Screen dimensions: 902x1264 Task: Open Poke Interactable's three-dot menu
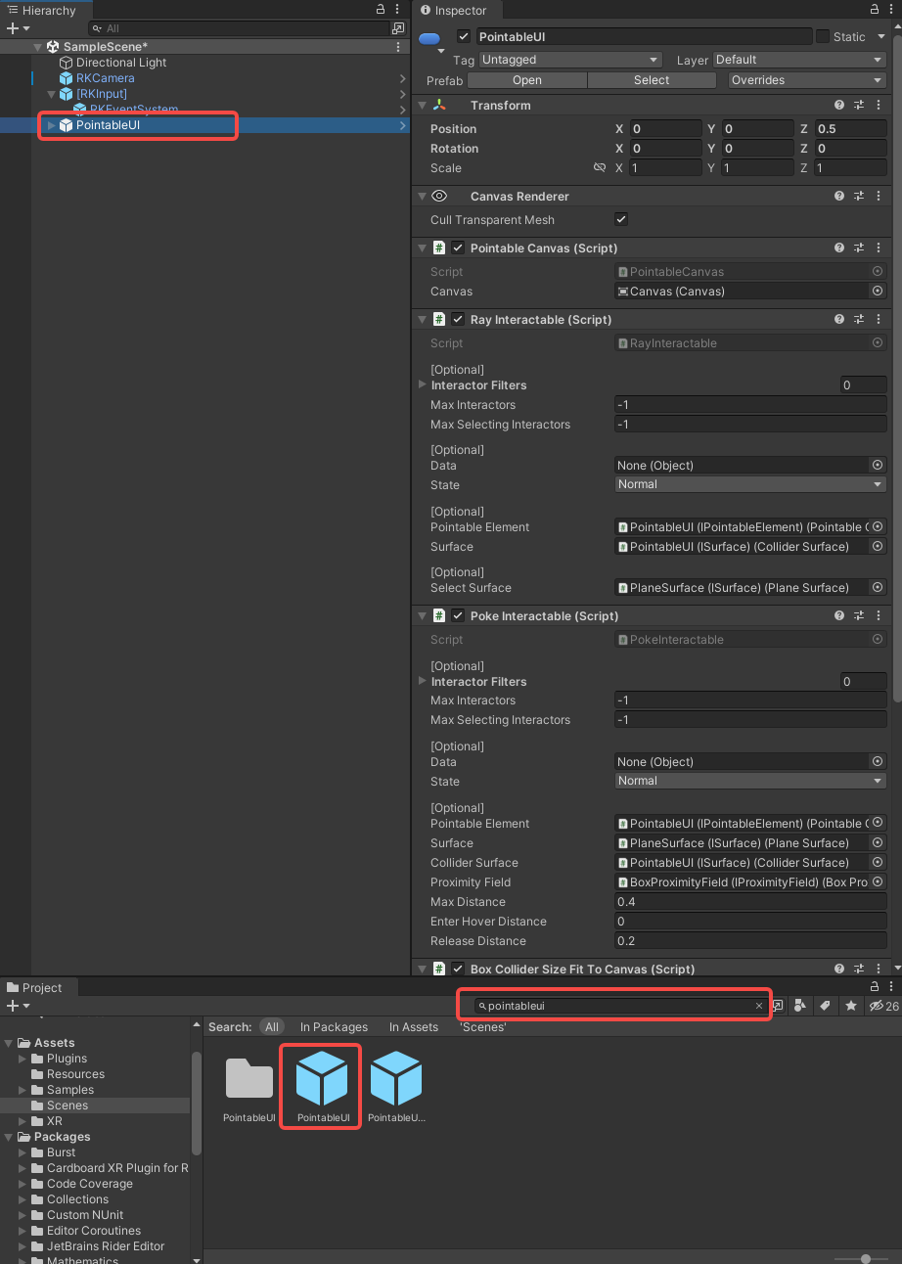pos(879,616)
